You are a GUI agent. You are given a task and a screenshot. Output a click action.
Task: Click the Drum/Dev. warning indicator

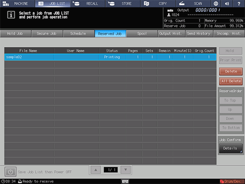coord(232,181)
